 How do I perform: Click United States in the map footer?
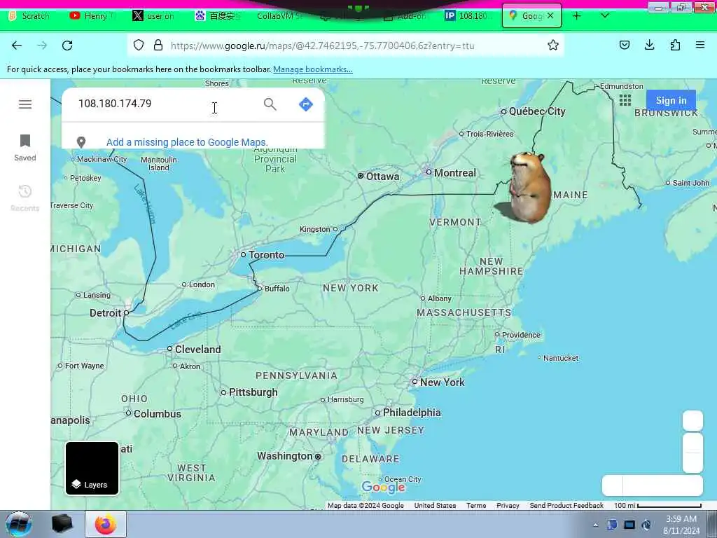[435, 506]
